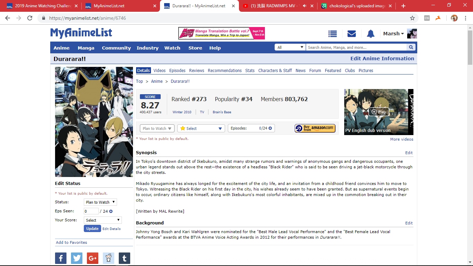Click the Durarara!! cover poster image

[94, 122]
